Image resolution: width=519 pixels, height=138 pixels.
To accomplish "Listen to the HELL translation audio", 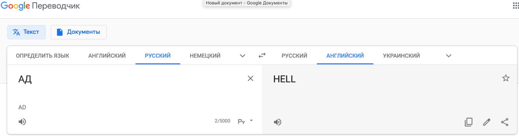I will click(278, 122).
